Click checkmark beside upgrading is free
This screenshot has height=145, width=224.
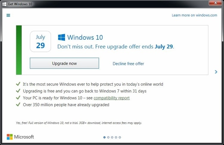pos(18,91)
